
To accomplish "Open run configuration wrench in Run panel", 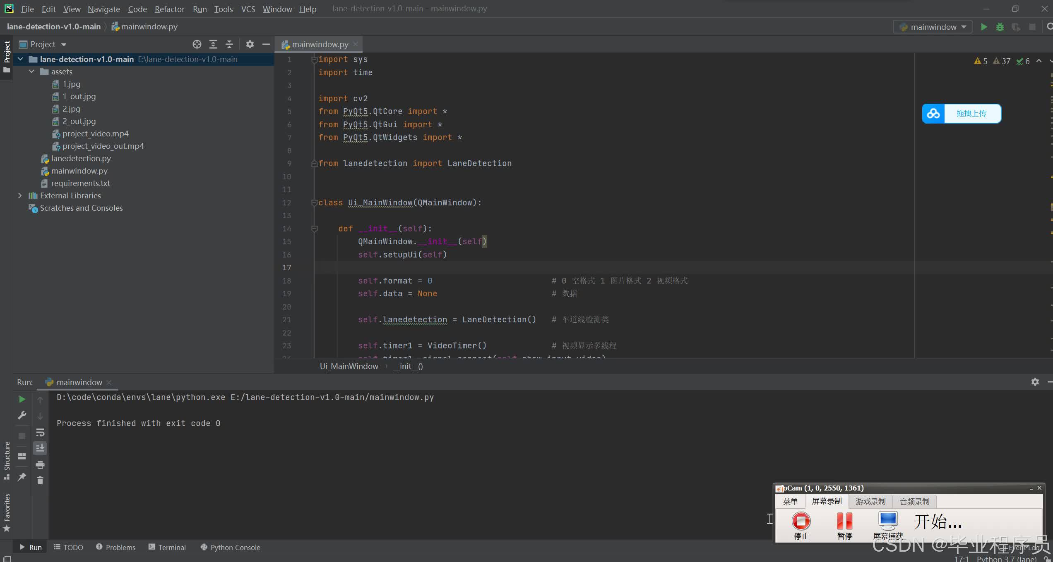I will click(x=22, y=415).
